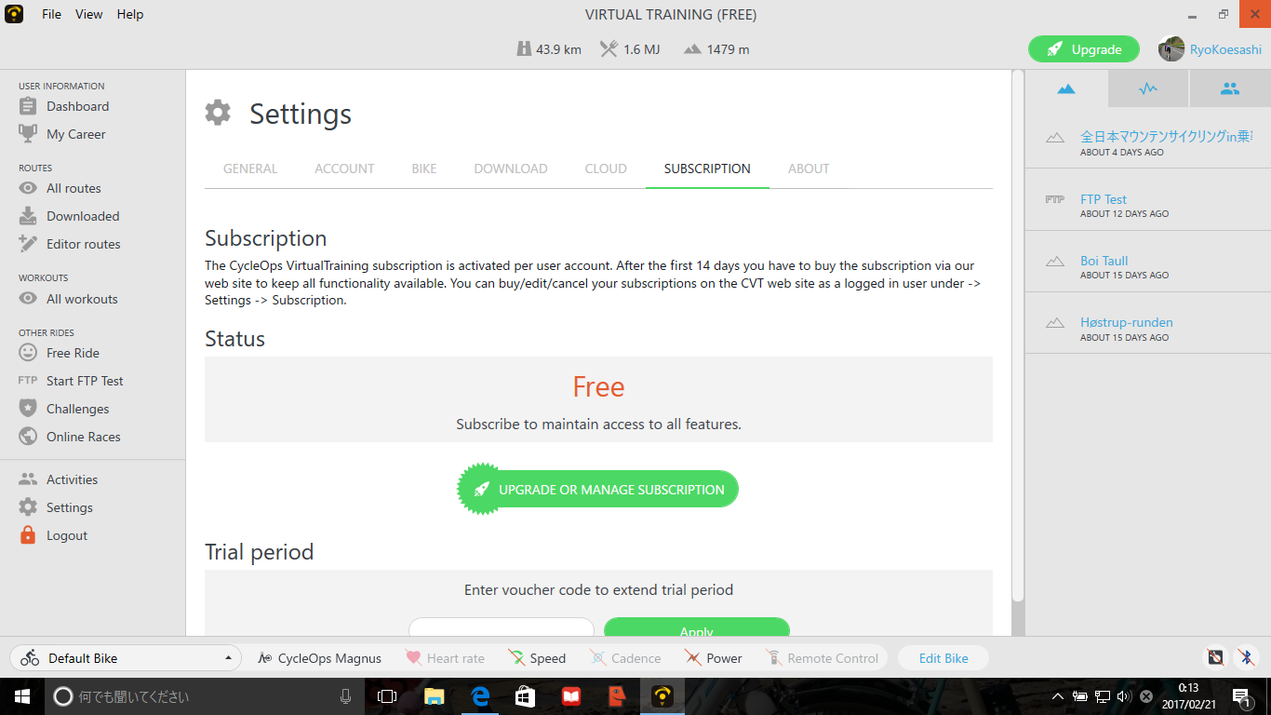Show workouts via the pulse tab icon
The image size is (1271, 715).
[x=1148, y=88]
